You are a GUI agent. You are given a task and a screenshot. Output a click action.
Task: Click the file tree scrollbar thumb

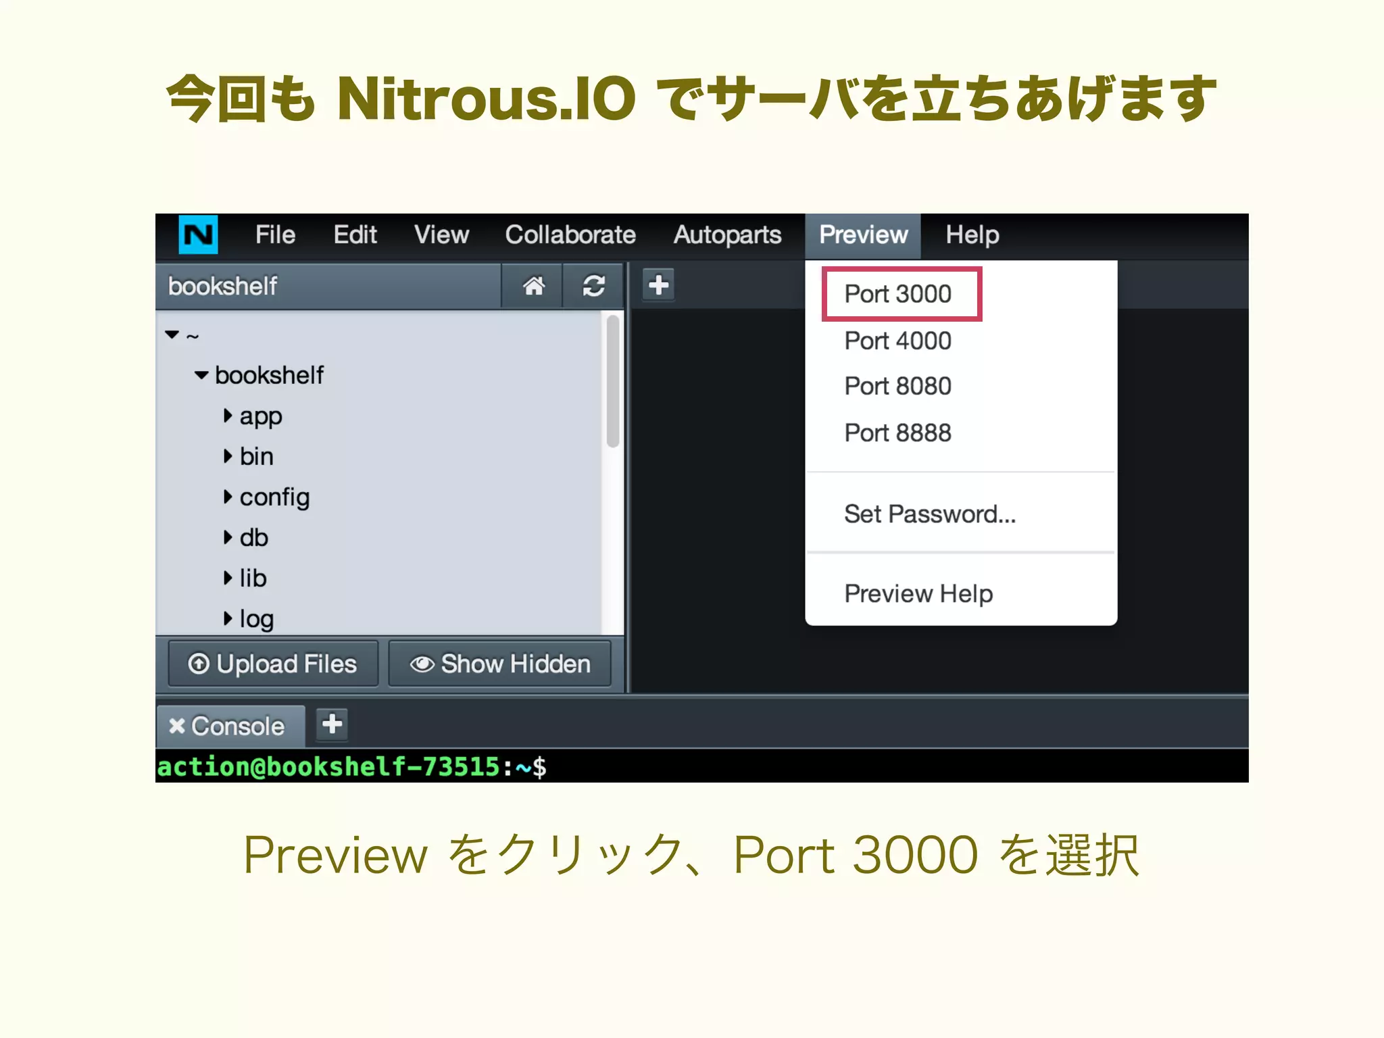tap(613, 381)
